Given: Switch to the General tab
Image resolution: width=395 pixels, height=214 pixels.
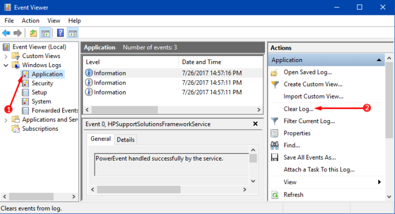Looking at the screenshot, I should (100, 139).
